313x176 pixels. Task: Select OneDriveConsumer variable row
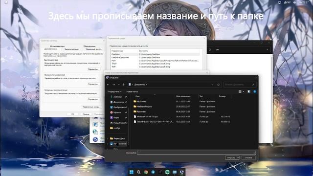click(x=156, y=58)
